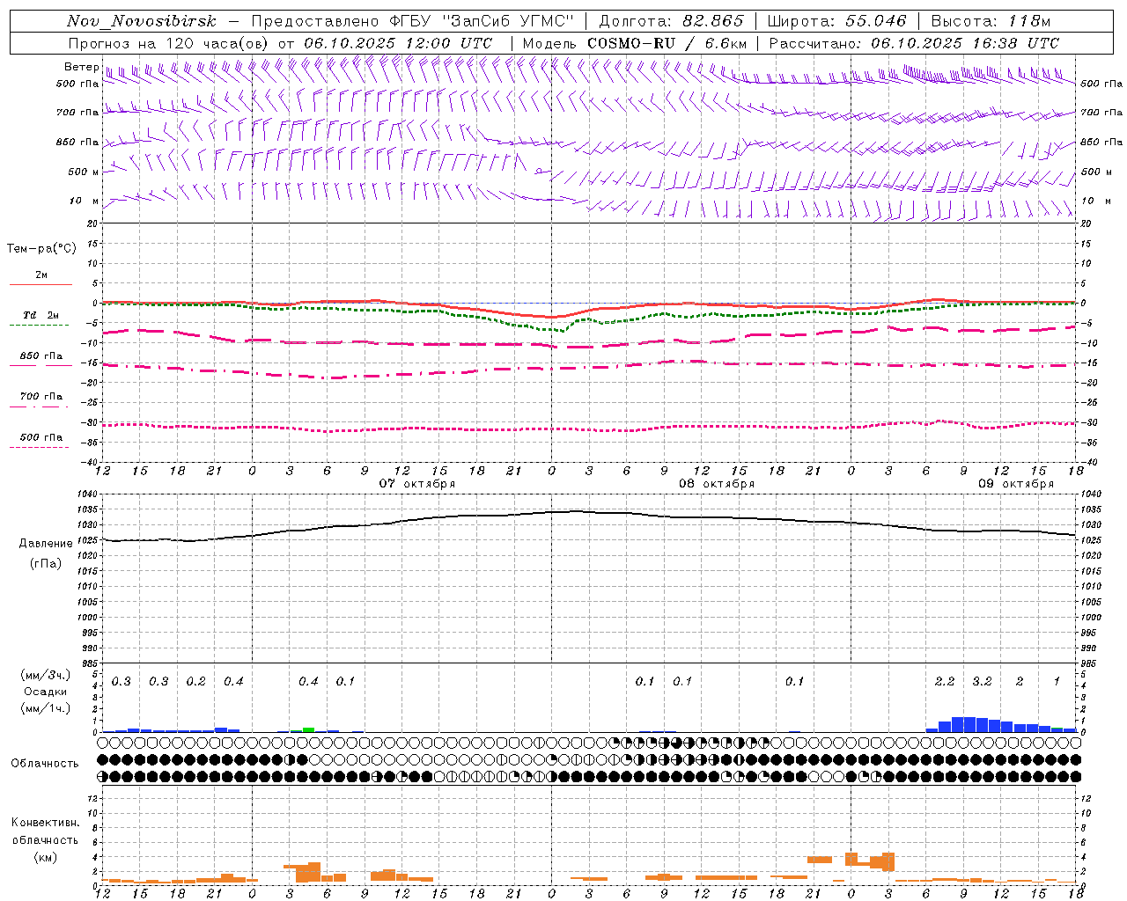Select the '(км)' convective cloud unit label
The image size is (1127, 901).
(46, 857)
